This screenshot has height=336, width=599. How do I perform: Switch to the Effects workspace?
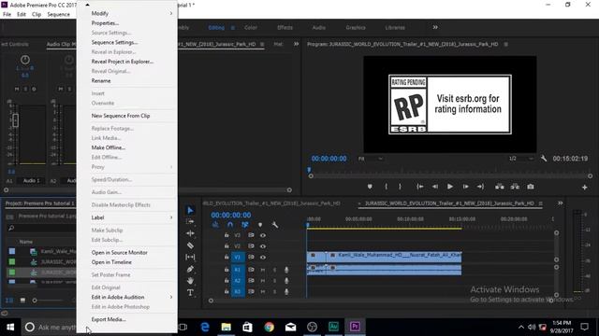point(285,27)
